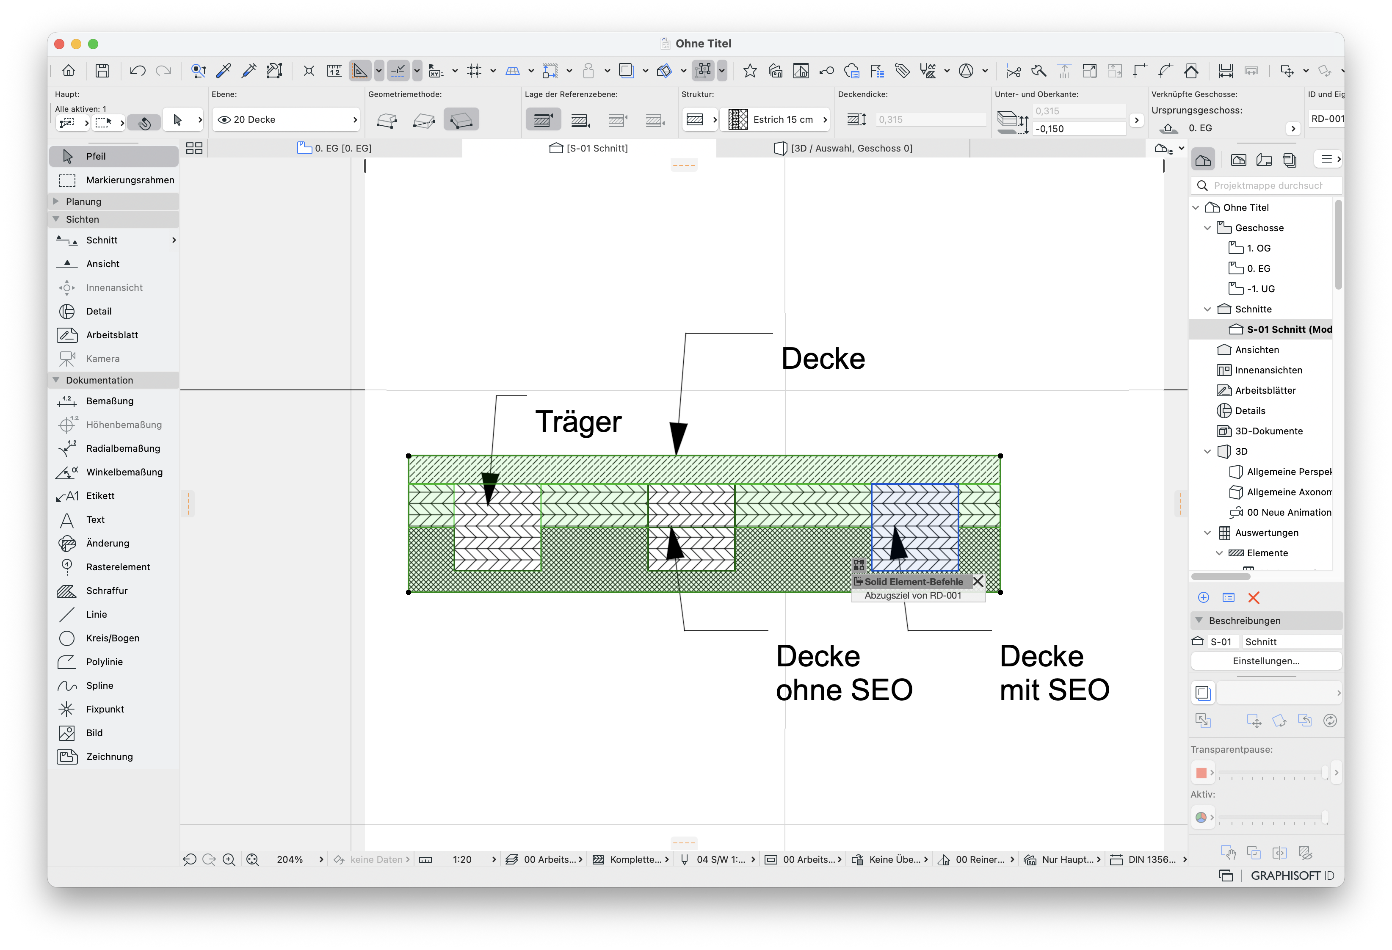The width and height of the screenshot is (1392, 950).
Task: Click the Save floppy disk icon
Action: coord(102,71)
